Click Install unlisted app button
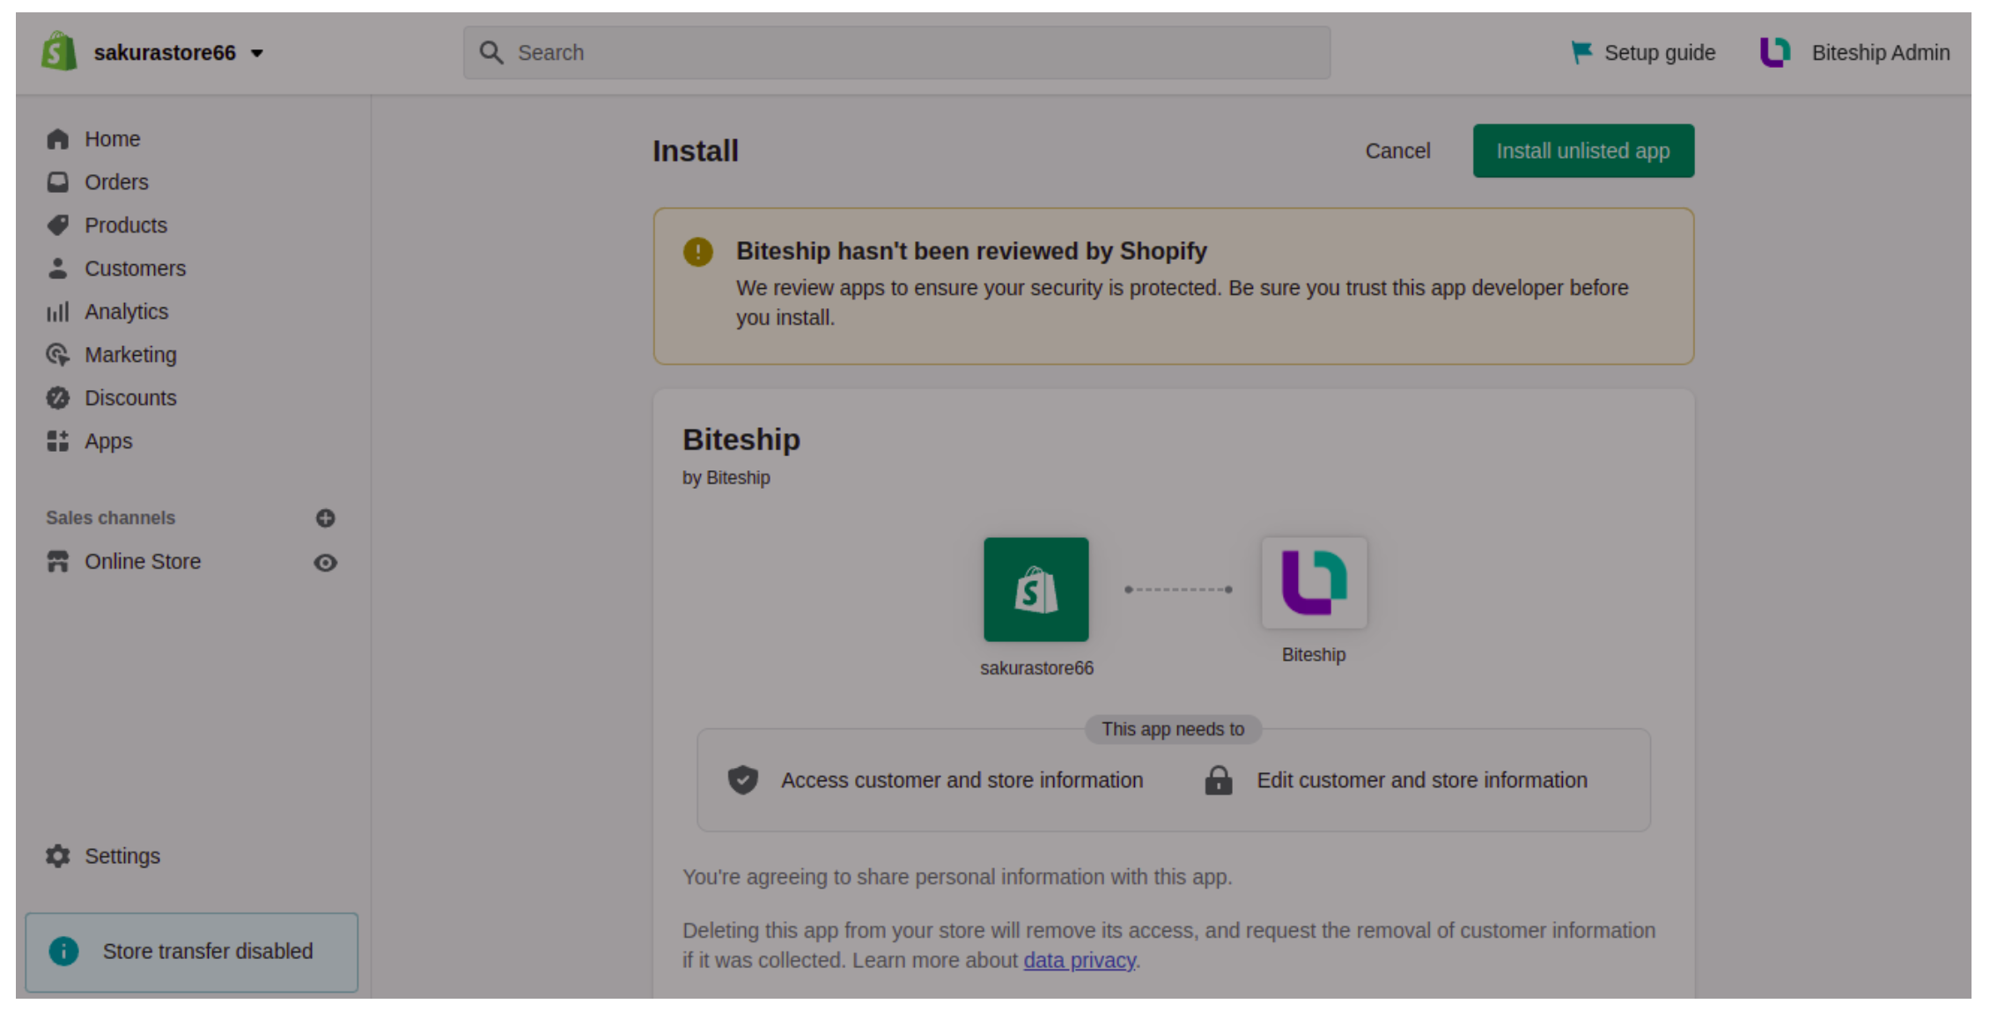 tap(1583, 151)
